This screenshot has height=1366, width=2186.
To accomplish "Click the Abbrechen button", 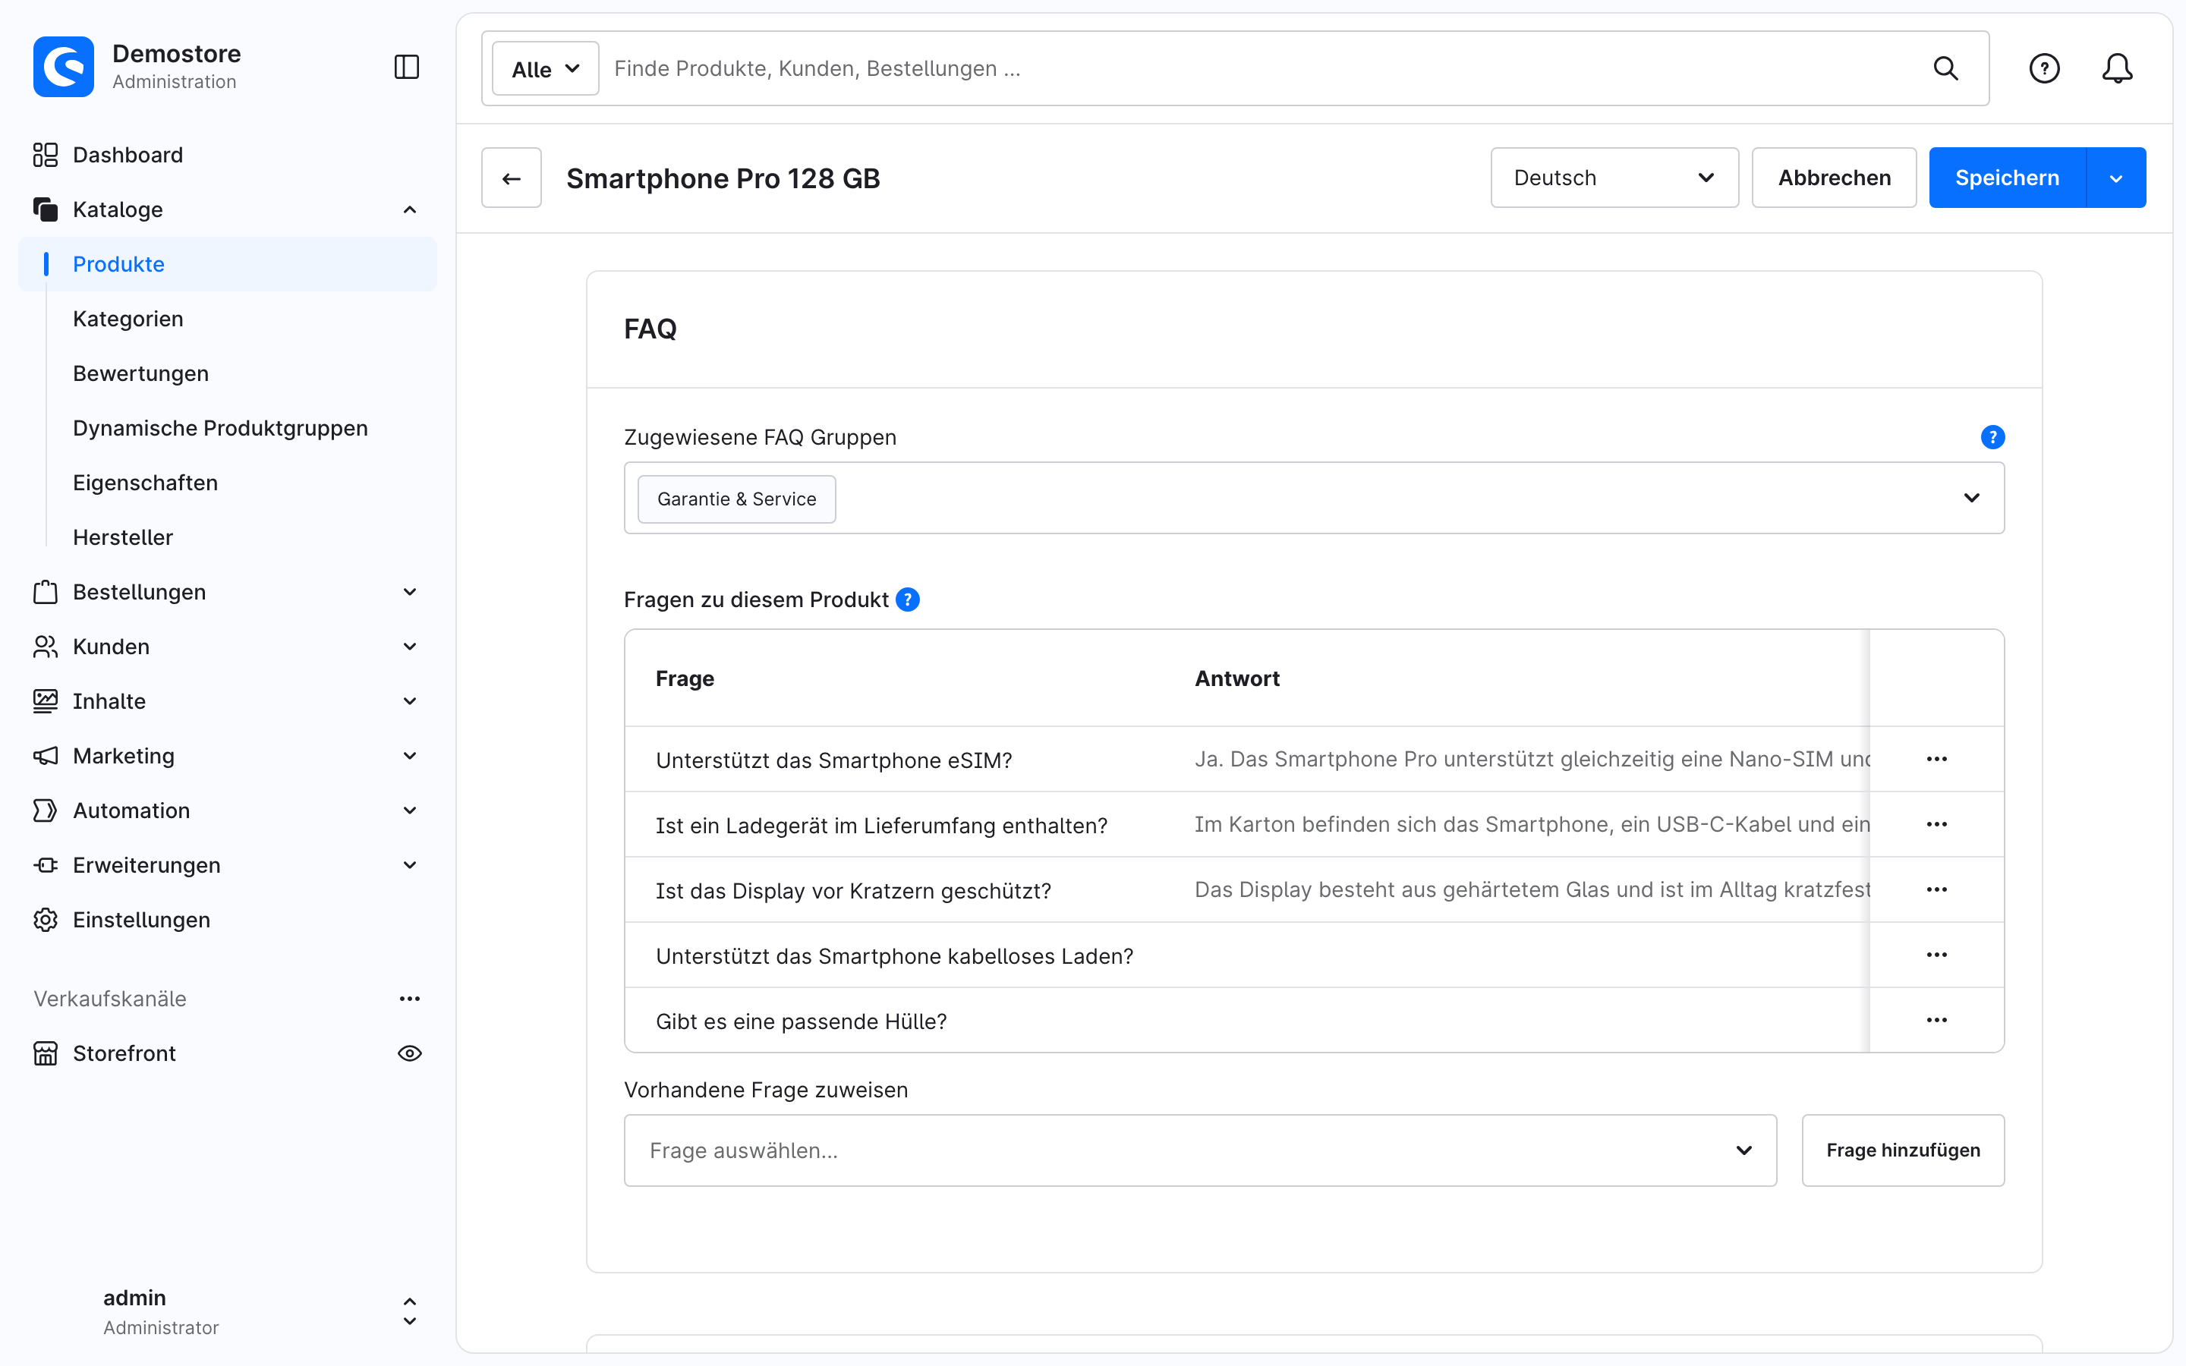I will point(1834,178).
